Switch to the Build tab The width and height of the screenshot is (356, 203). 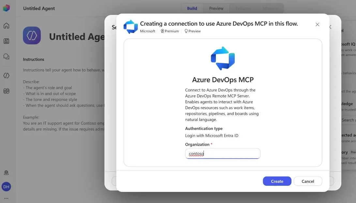click(192, 8)
